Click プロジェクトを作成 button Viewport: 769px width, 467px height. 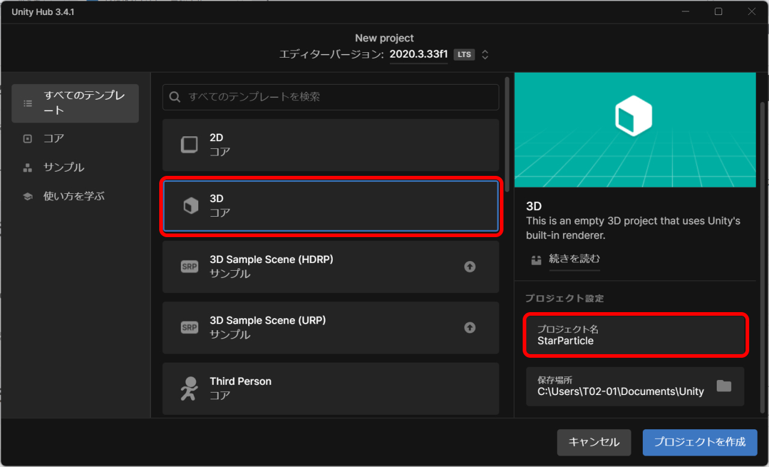point(700,442)
